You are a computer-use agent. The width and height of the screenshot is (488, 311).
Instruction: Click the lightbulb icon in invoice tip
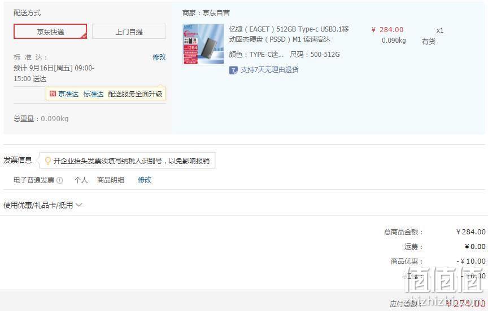tap(47, 161)
